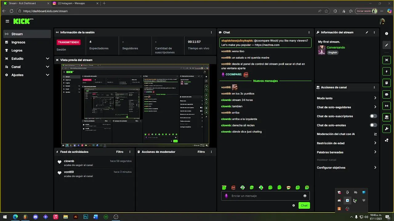Click the Windows Start button

coord(5,217)
